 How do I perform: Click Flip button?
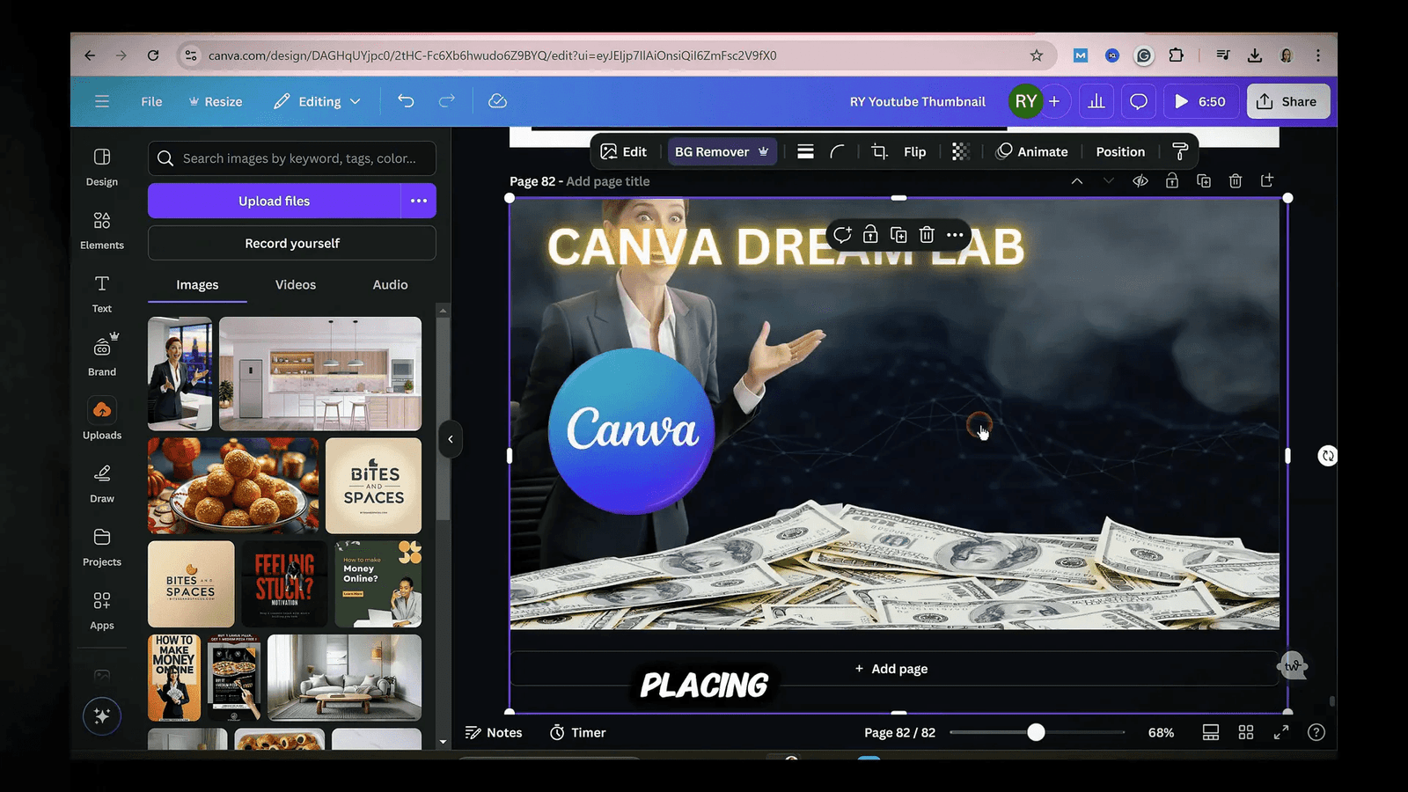[915, 151]
